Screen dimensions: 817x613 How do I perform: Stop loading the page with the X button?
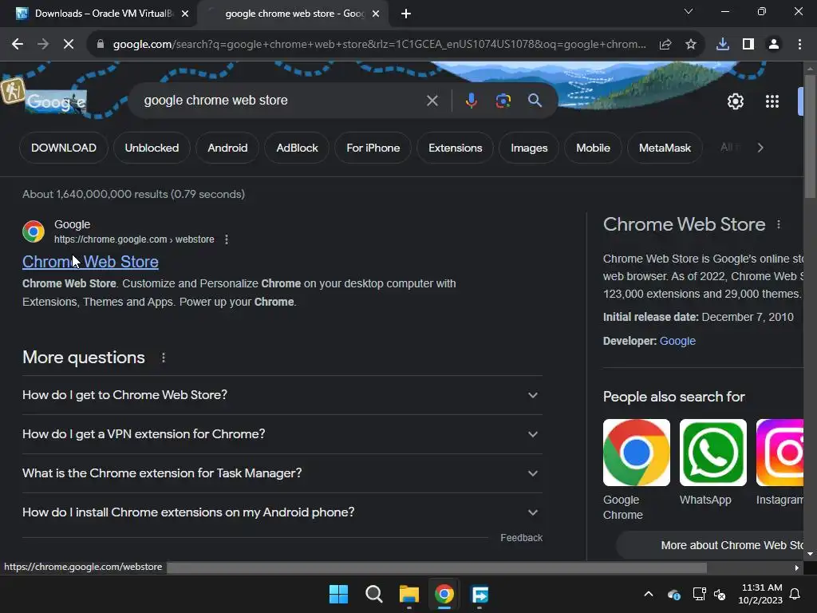pos(69,45)
